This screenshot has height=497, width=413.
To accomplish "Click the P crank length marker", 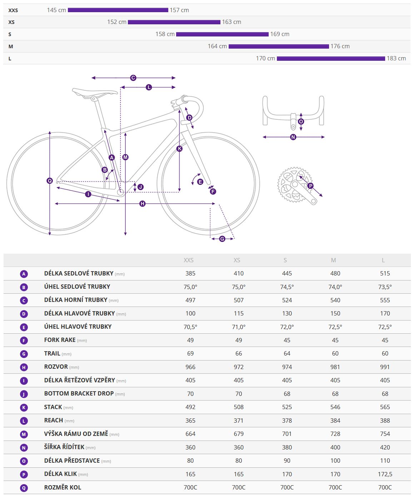I will coord(310,186).
